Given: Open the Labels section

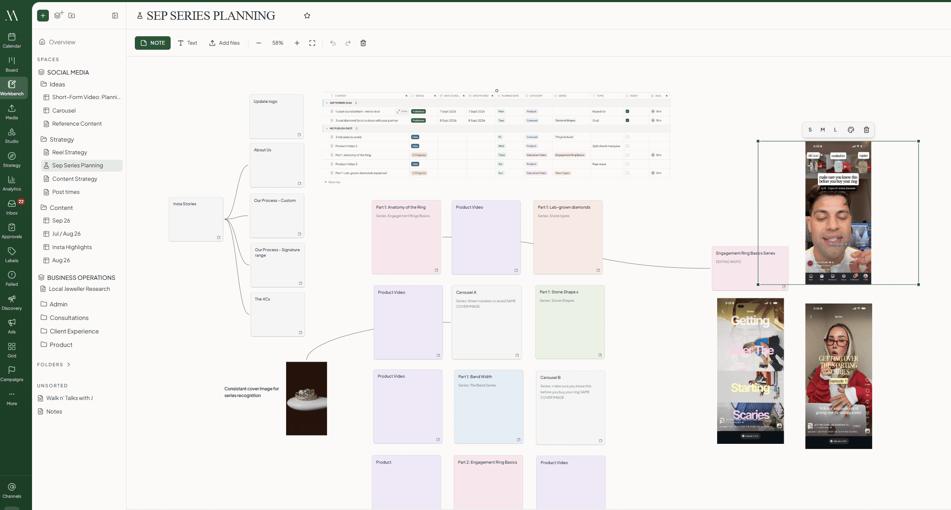Looking at the screenshot, I should click(x=12, y=255).
